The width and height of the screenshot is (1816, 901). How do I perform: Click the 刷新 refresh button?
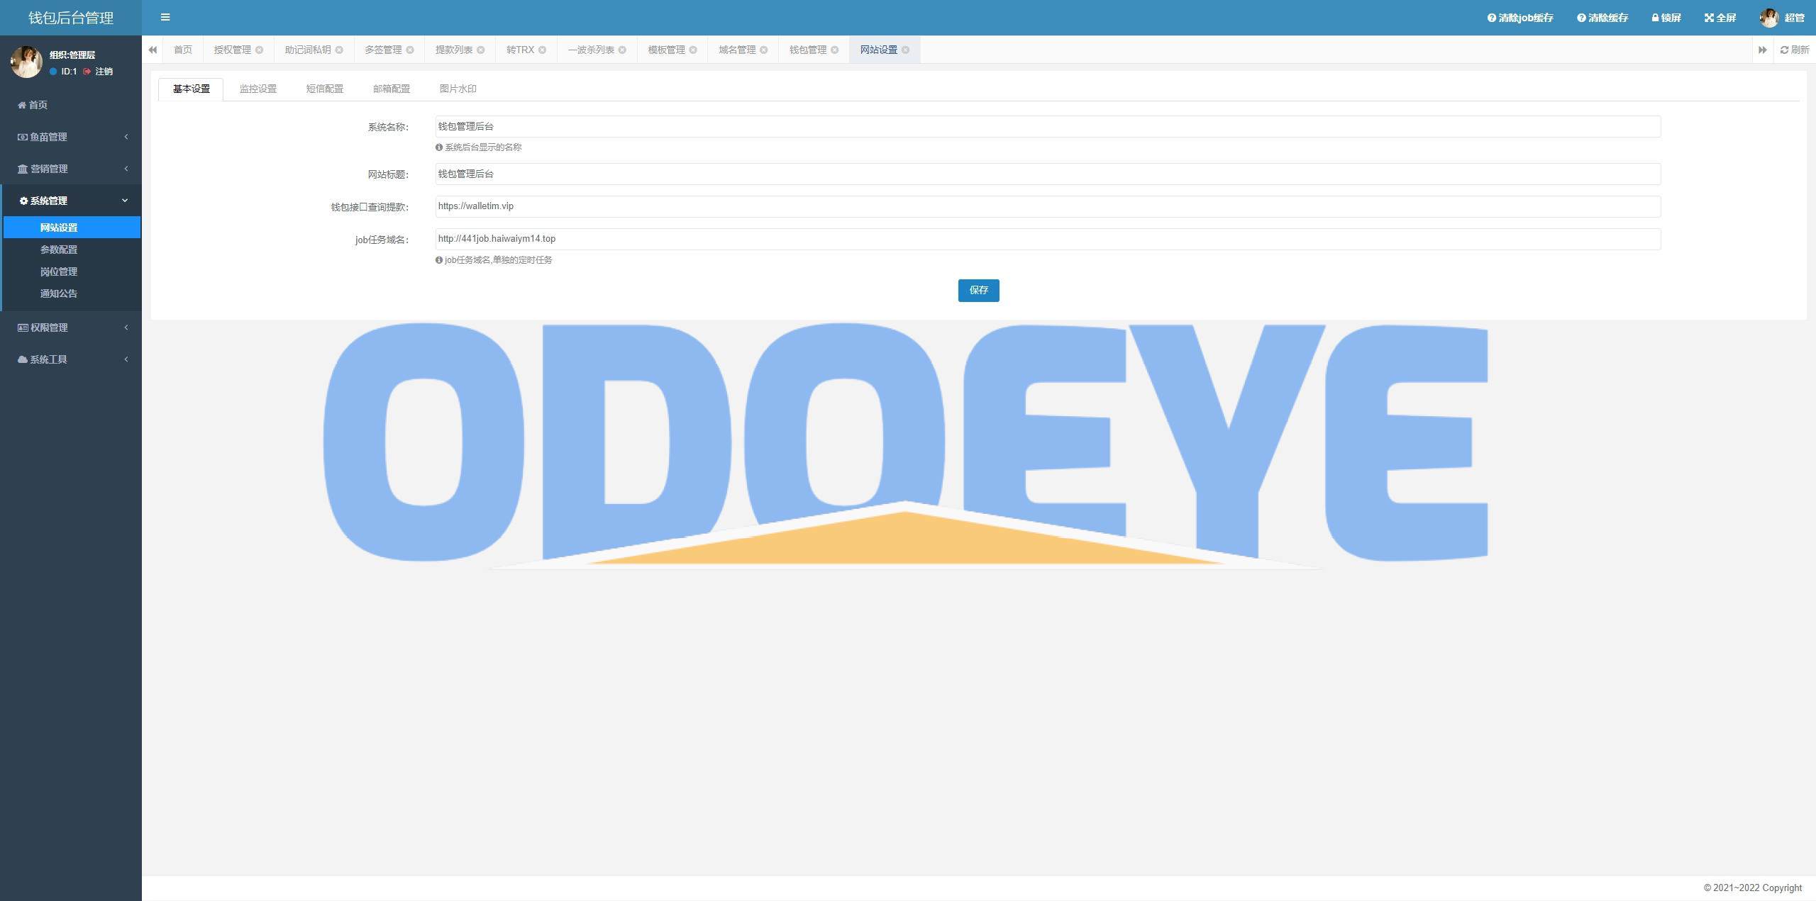point(1795,50)
